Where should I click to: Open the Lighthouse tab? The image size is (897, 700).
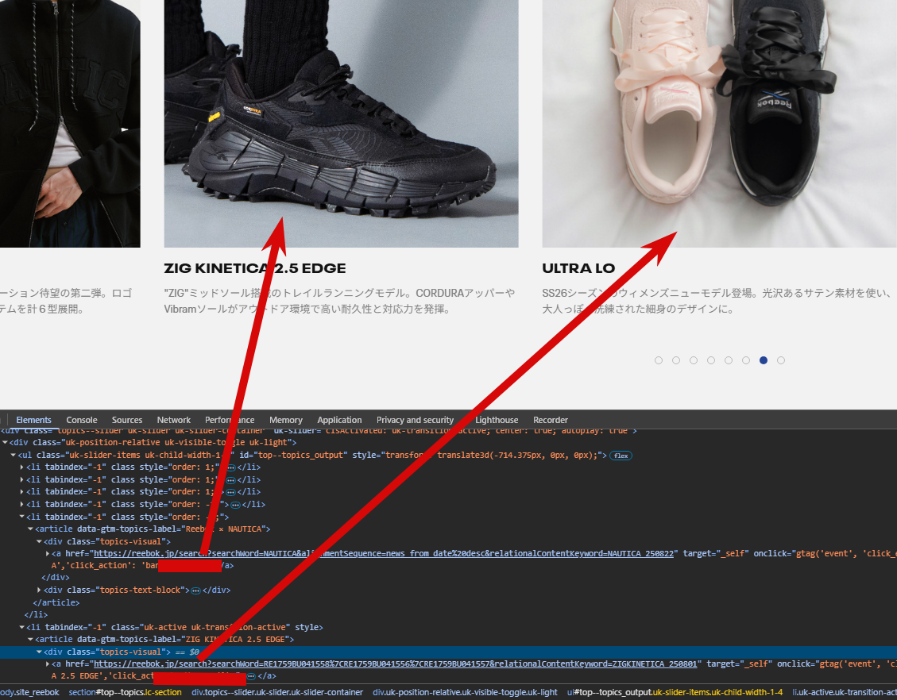[497, 420]
